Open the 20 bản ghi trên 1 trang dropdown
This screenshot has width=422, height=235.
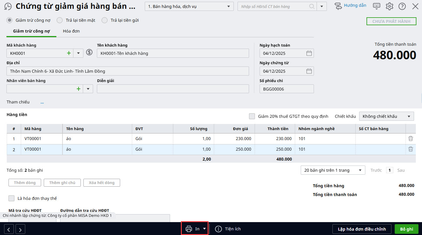tap(333, 170)
